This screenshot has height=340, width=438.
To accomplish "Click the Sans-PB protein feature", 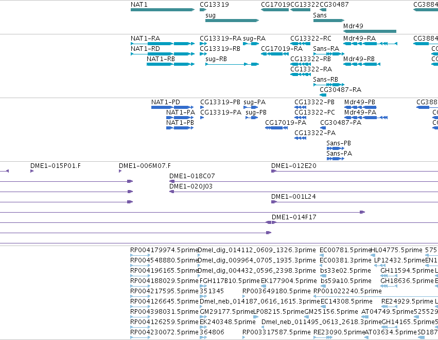I will (336, 148).
